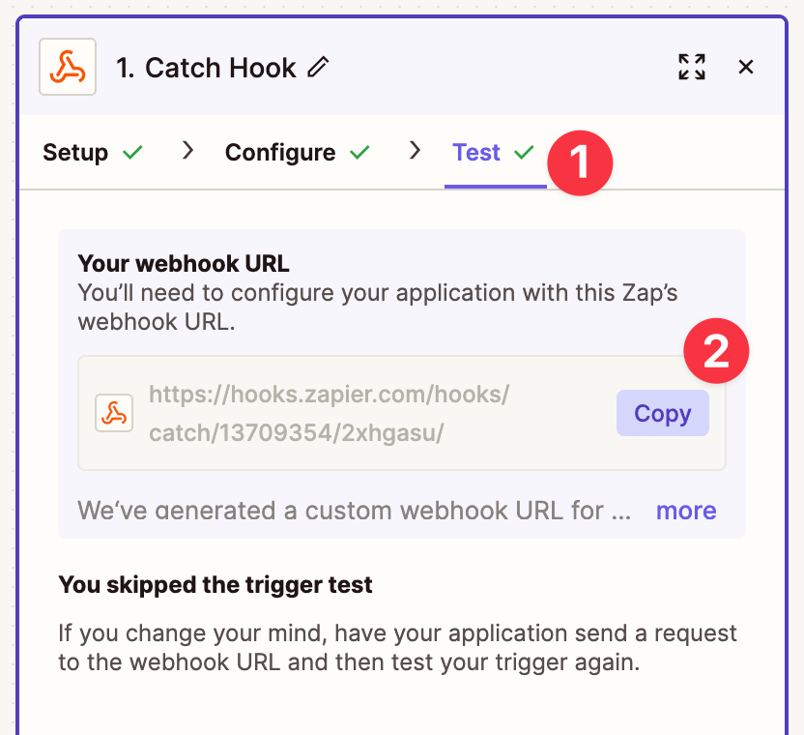Click the green checkmark next to Configure
The image size is (804, 735).
359,153
